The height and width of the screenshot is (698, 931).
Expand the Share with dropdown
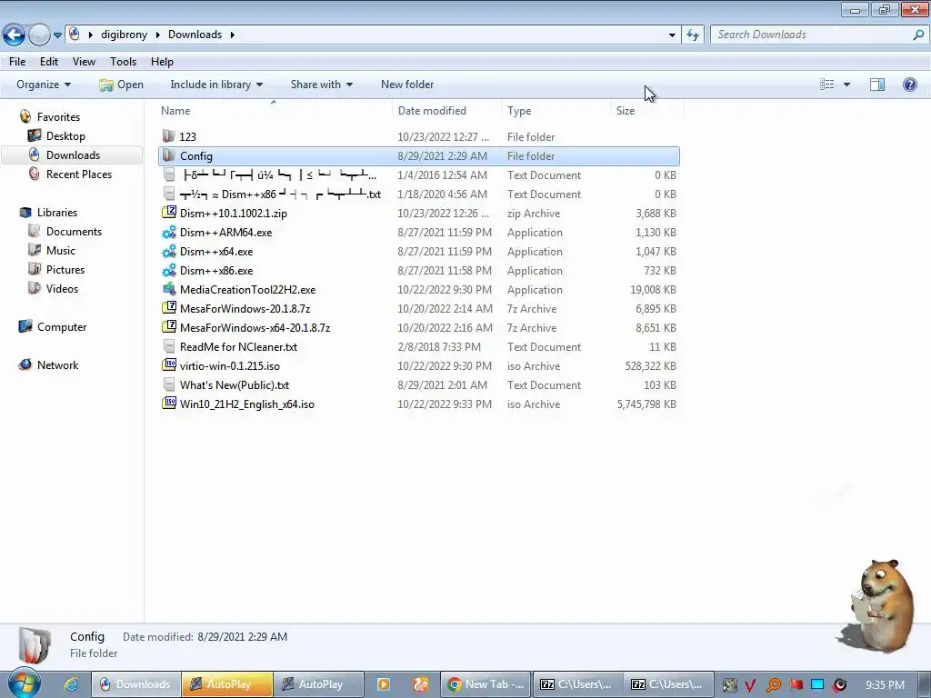[321, 85]
